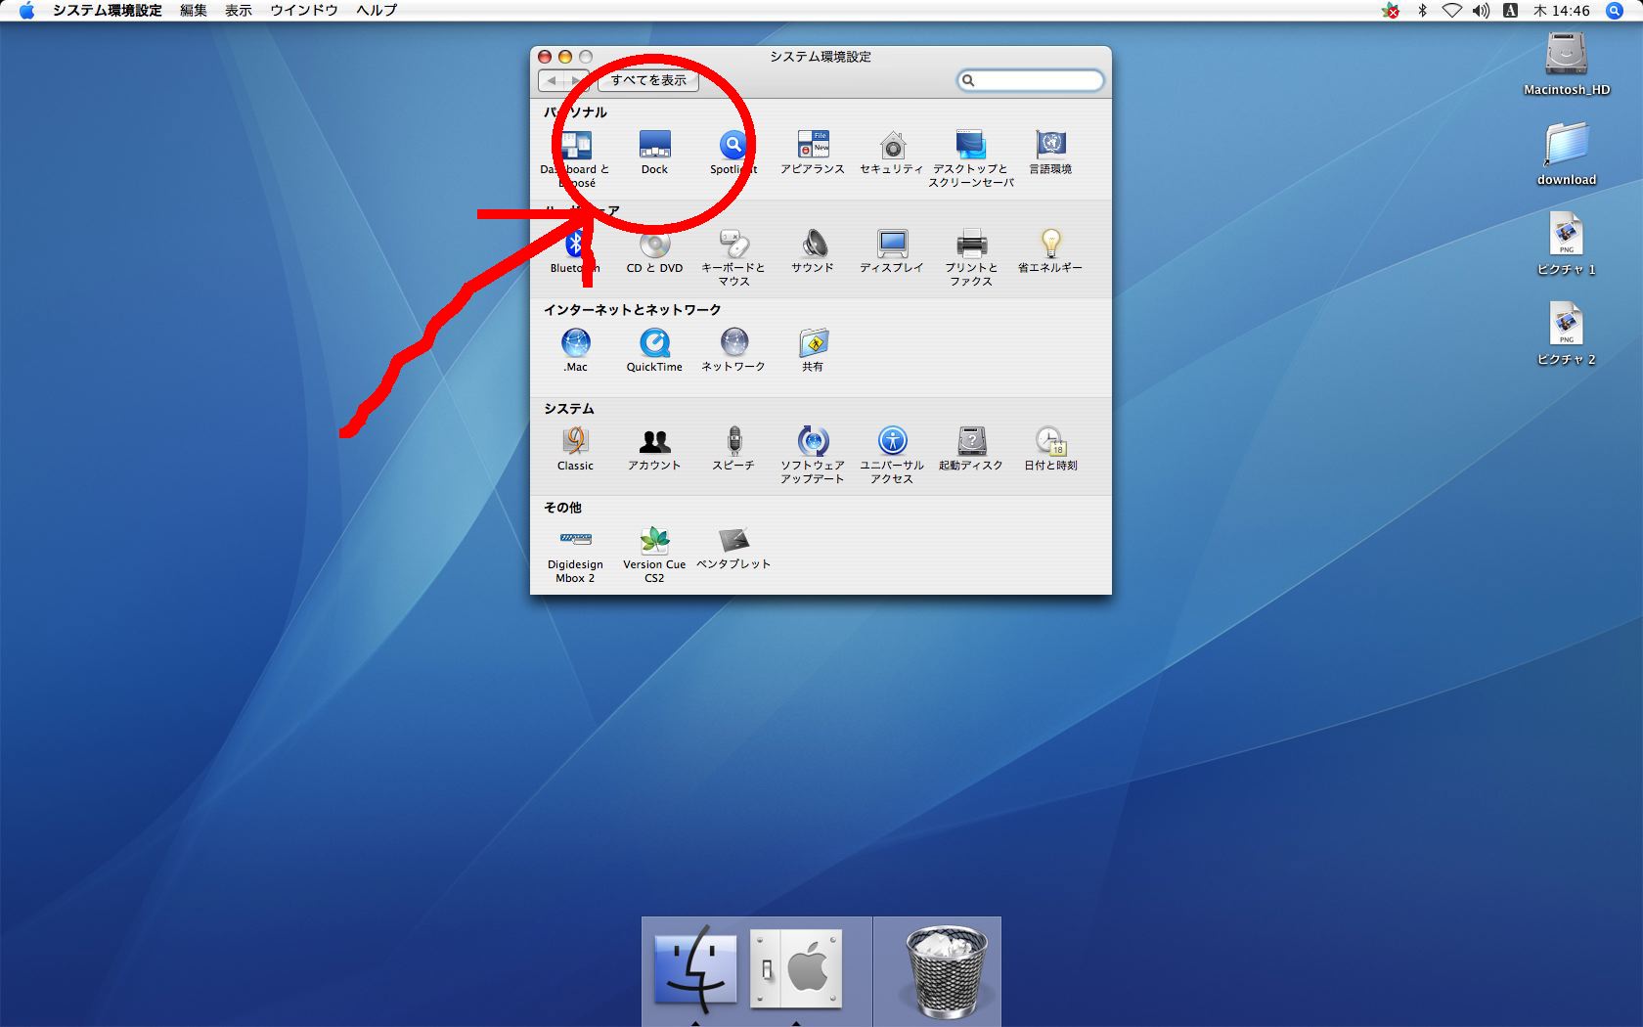This screenshot has width=1643, height=1027.
Task: Select the ピクチャ 2 file on desktop
Action: (1567, 334)
